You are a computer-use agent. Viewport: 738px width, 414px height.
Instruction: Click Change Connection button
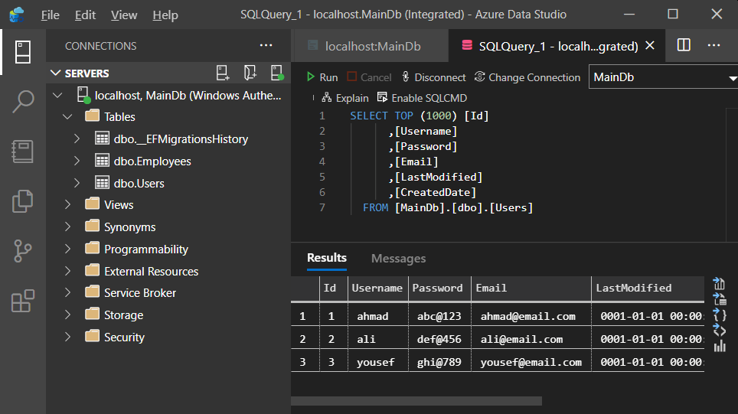[527, 77]
